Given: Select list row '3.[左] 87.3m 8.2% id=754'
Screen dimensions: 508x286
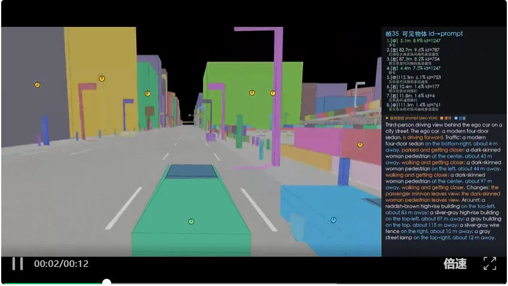Looking at the screenshot, I should coord(413,59).
